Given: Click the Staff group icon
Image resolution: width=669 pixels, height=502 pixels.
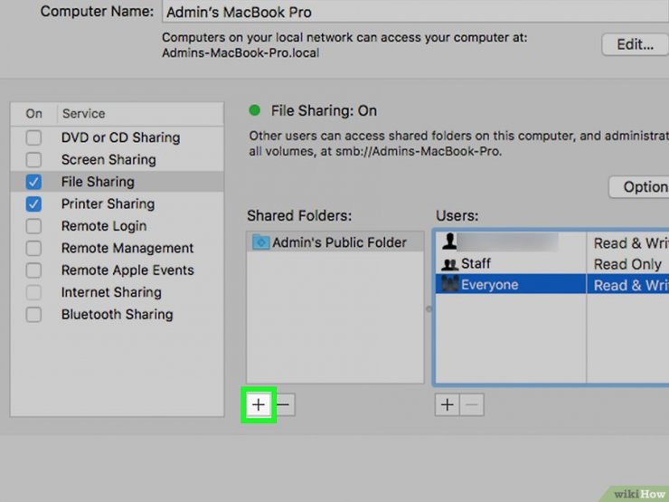Looking at the screenshot, I should pyautogui.click(x=449, y=264).
